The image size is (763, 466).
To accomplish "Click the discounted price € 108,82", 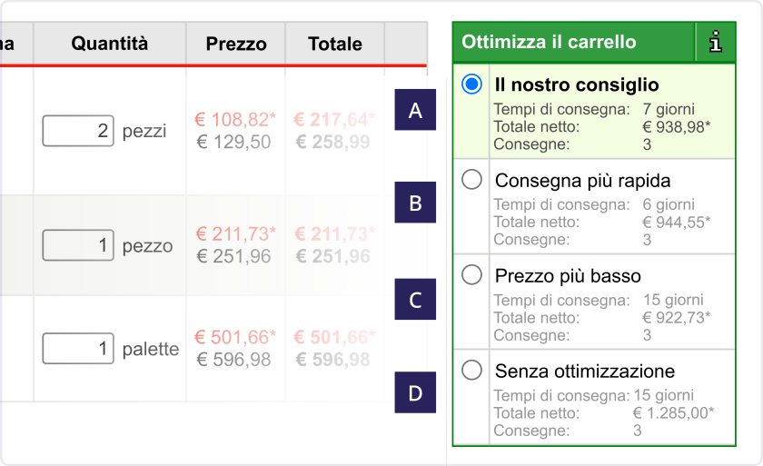I will [235, 119].
